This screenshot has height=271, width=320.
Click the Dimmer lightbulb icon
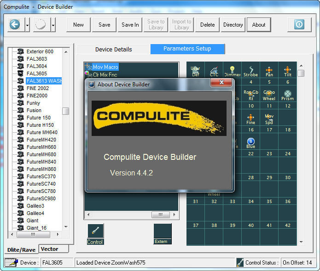[x=232, y=69]
